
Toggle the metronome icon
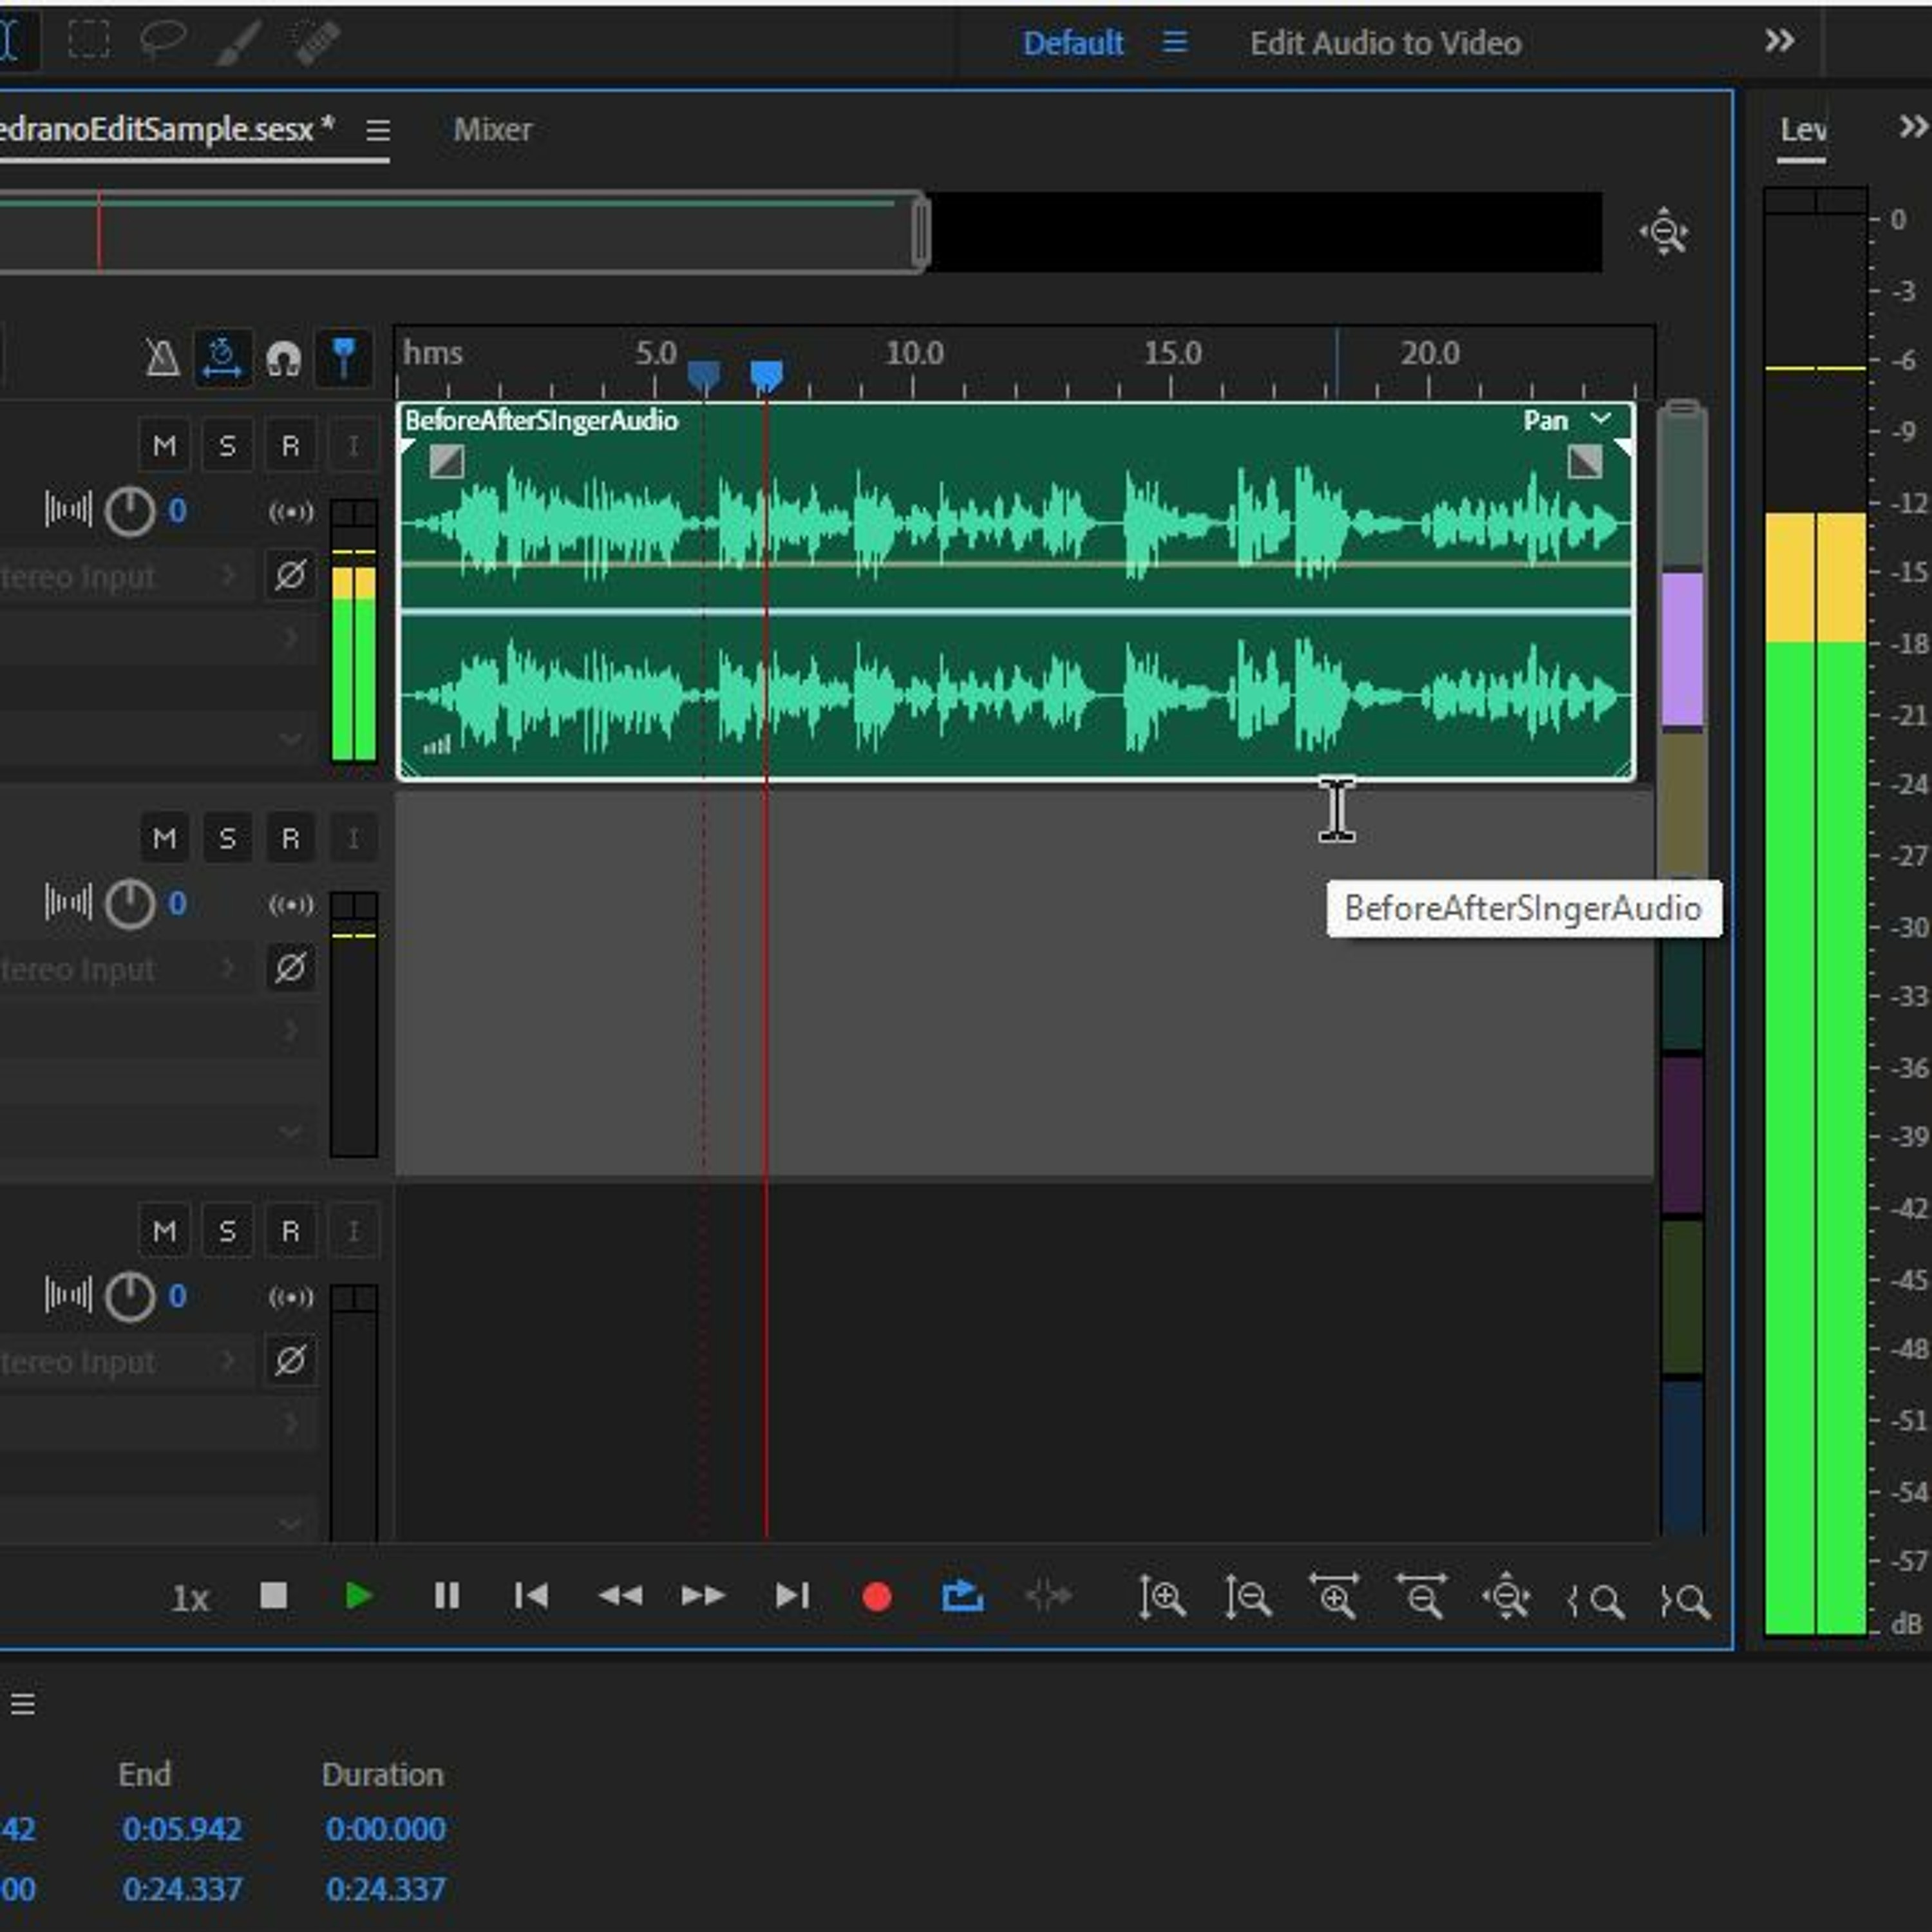162,357
